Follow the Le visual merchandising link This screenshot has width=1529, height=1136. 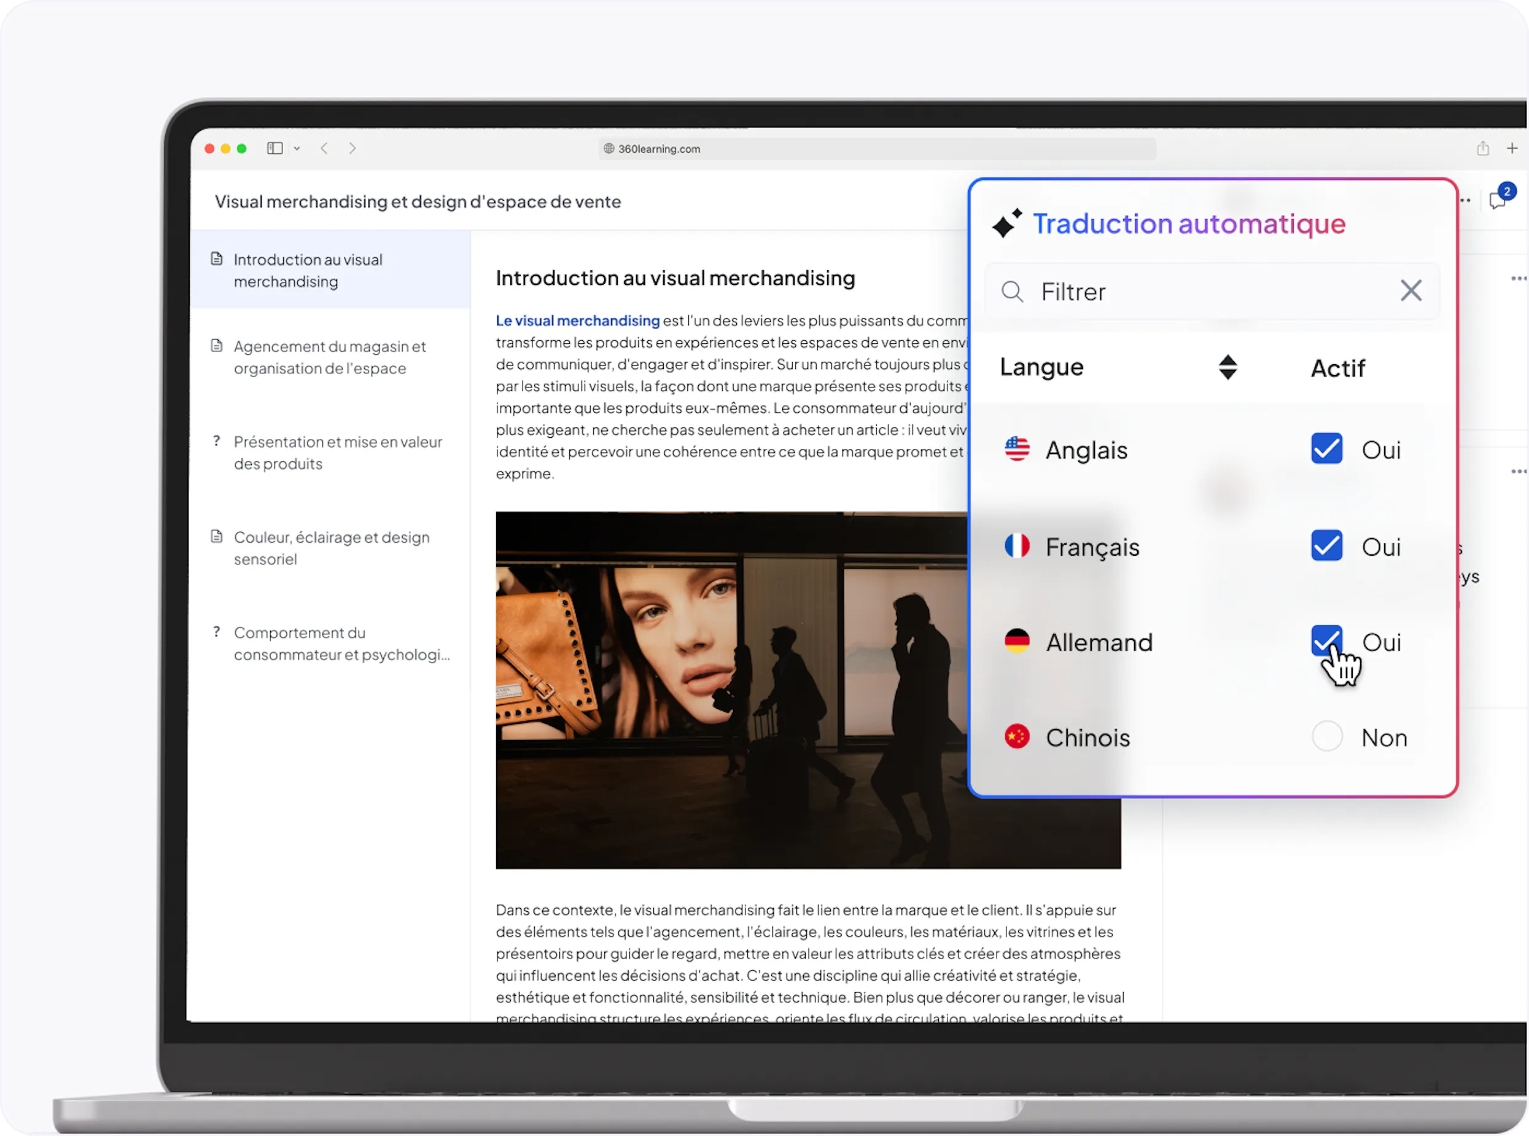(577, 321)
